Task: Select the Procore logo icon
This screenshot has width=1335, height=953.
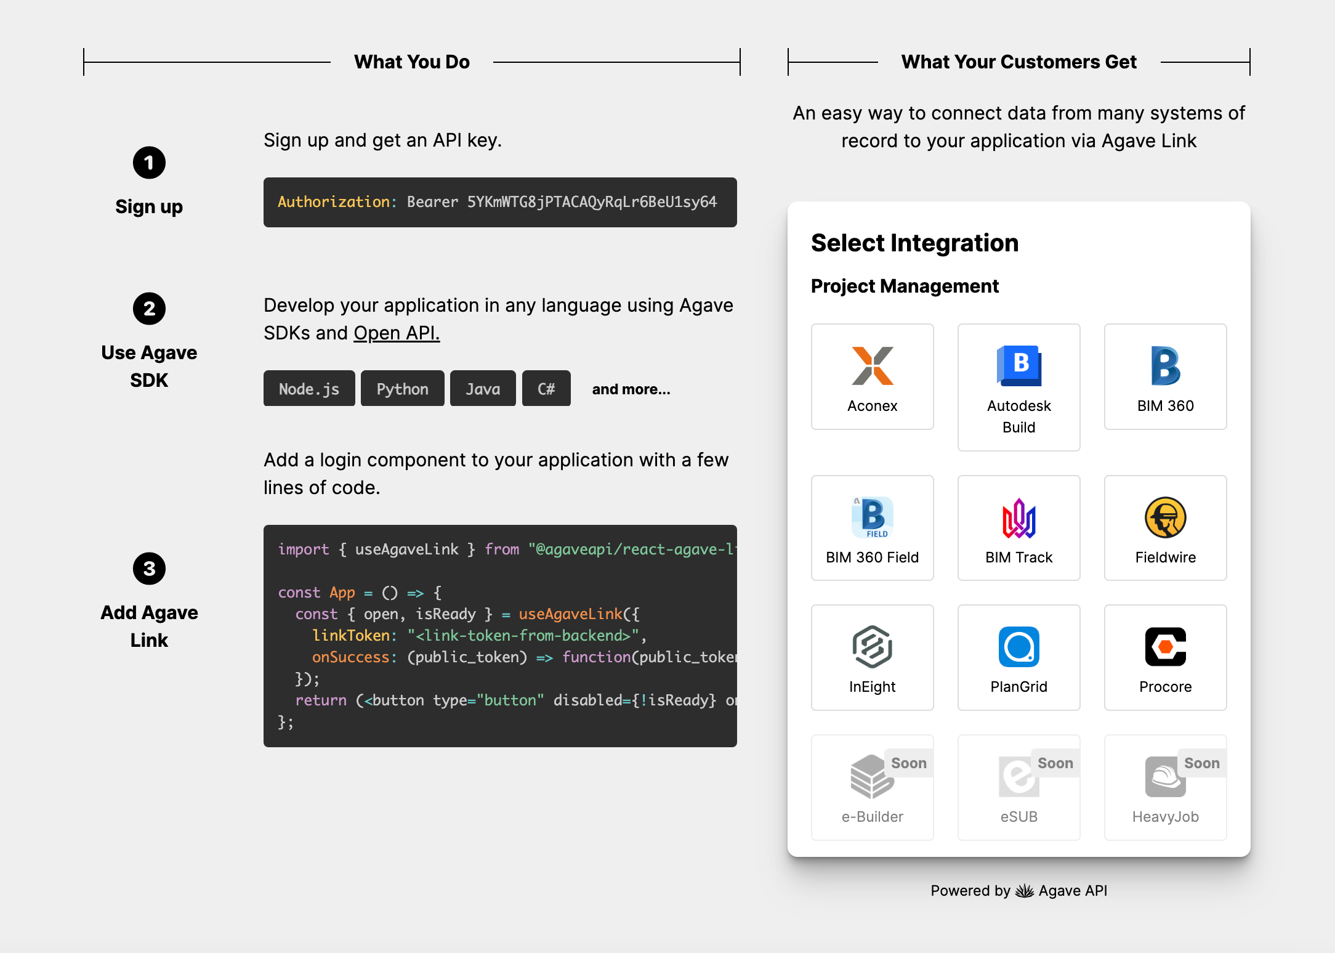Action: (1165, 647)
